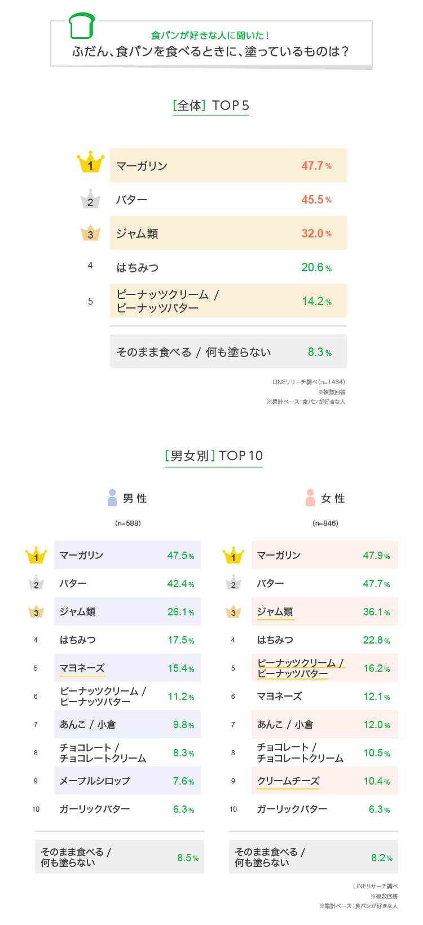
Task: Click the gold crown in the male ranking
Action: (x=36, y=556)
